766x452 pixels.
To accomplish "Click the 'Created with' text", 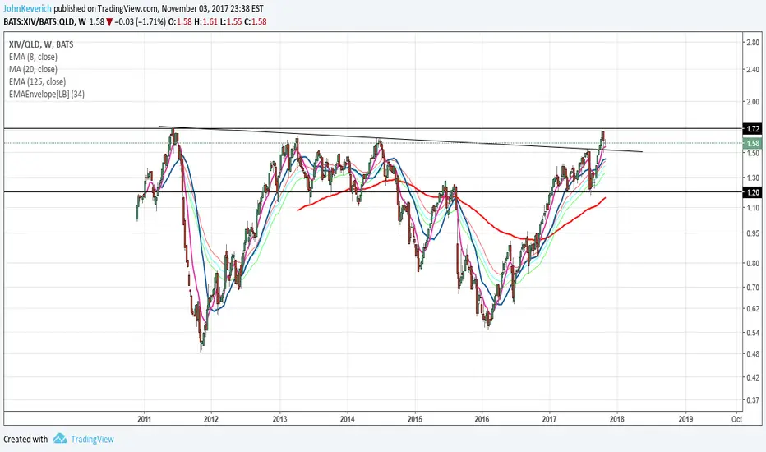I will coord(26,440).
